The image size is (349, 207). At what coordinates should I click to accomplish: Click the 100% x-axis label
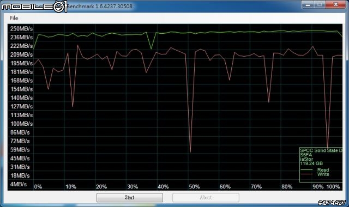click(333, 187)
